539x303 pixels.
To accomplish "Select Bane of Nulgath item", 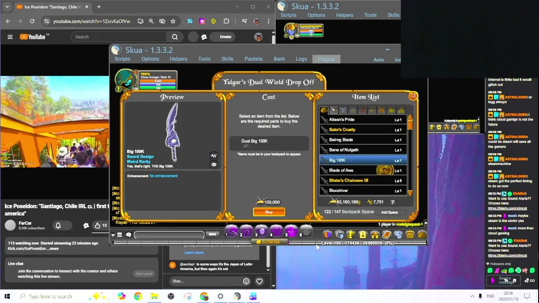I will coord(363,150).
